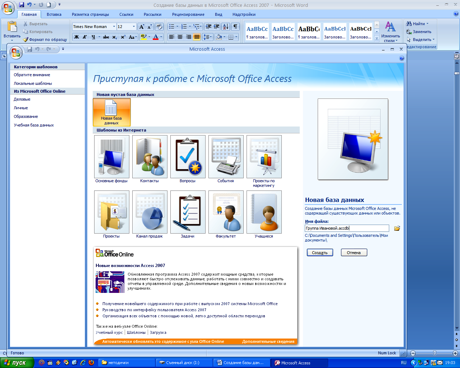The image size is (460, 368).
Task: Toggle show paragraph marks in Word
Action: pos(235,27)
